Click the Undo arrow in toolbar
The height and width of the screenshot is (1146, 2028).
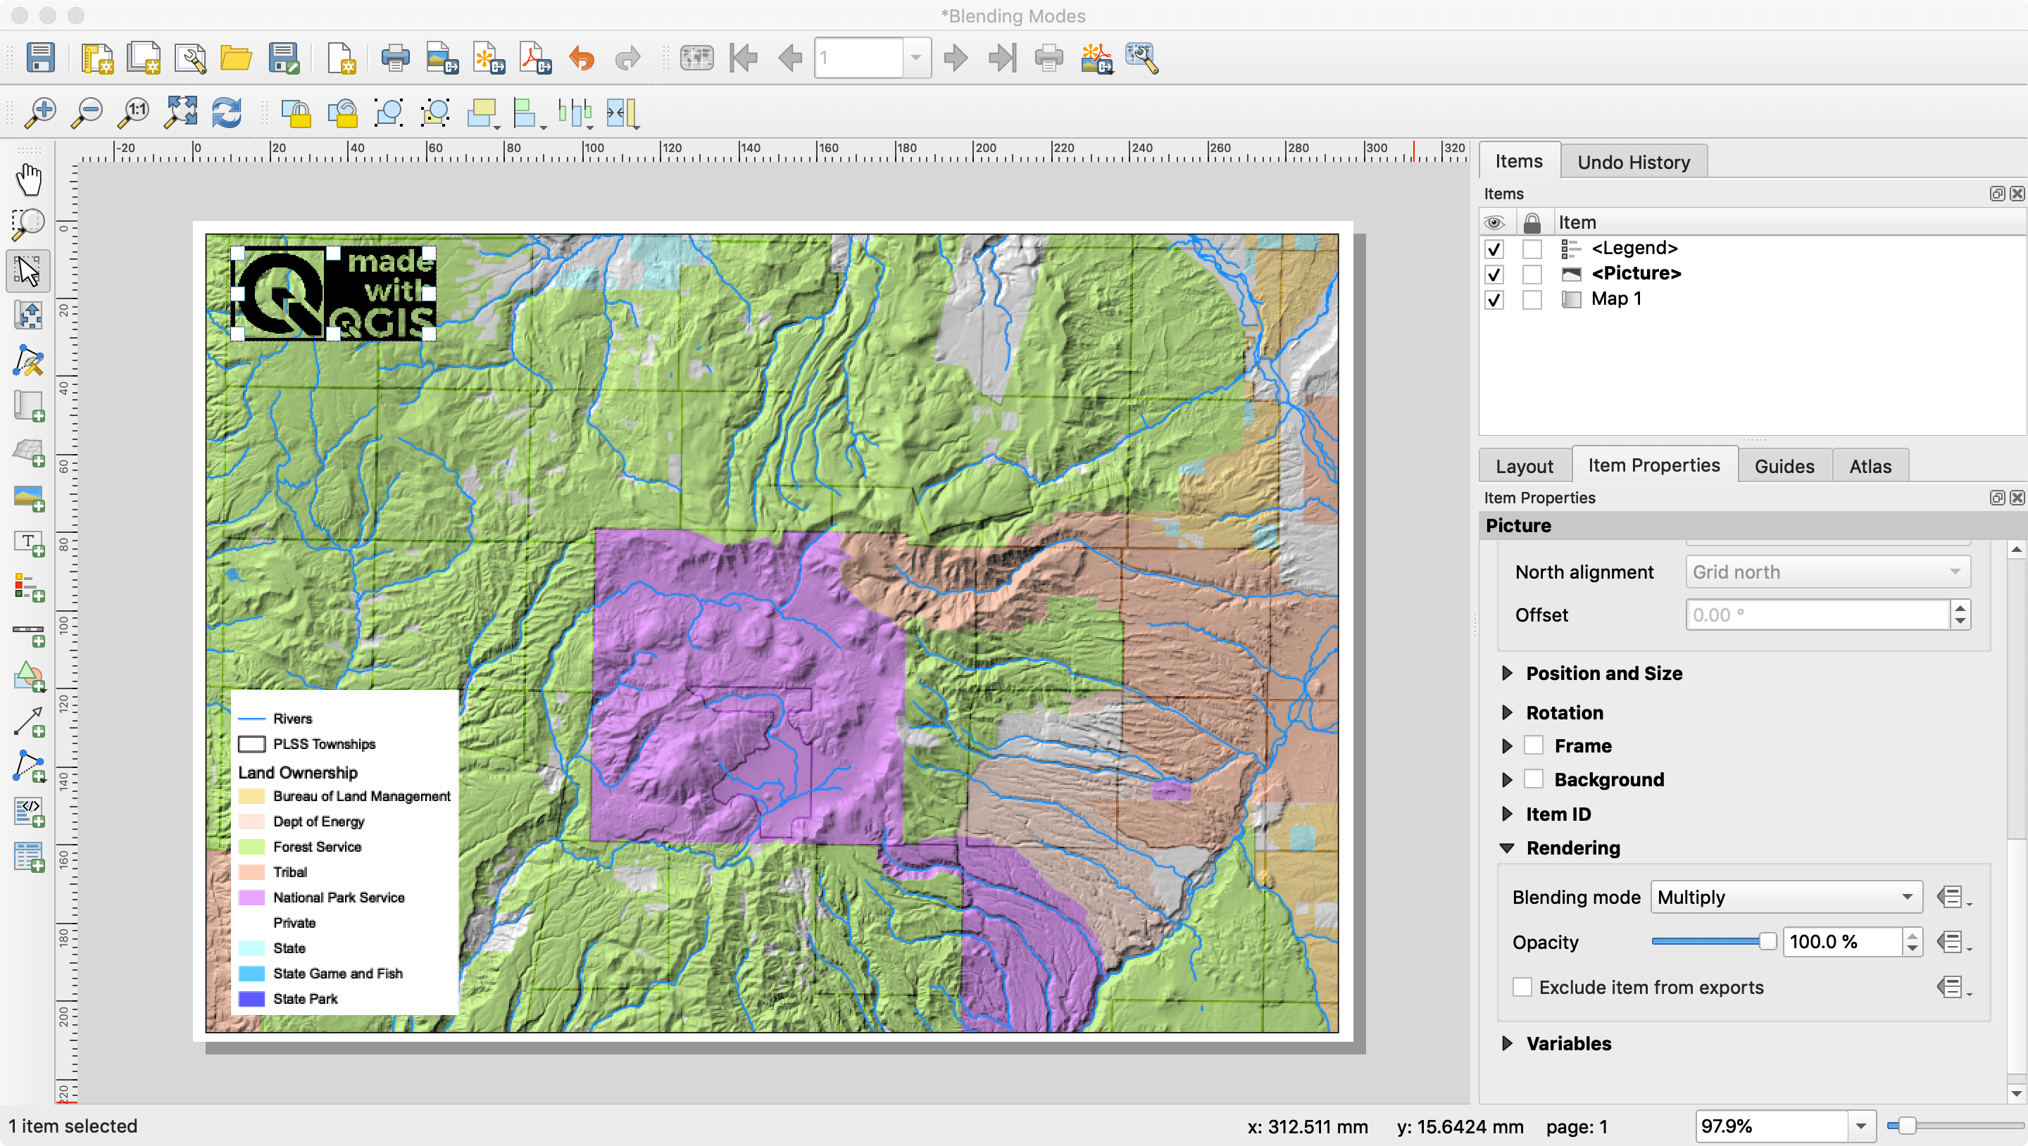tap(582, 58)
